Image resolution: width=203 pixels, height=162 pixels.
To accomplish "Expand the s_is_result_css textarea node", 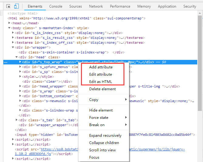I will pos(13,37).
